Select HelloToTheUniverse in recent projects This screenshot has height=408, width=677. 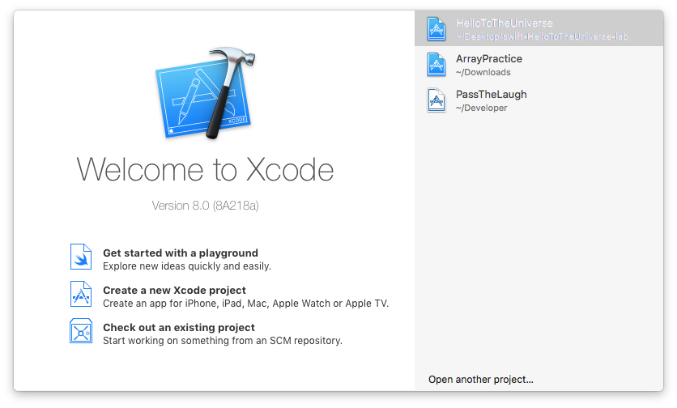tap(539, 28)
